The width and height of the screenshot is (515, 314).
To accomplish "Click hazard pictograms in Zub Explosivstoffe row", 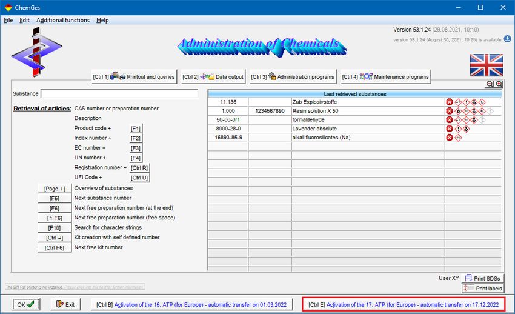I will pyautogui.click(x=470, y=102).
